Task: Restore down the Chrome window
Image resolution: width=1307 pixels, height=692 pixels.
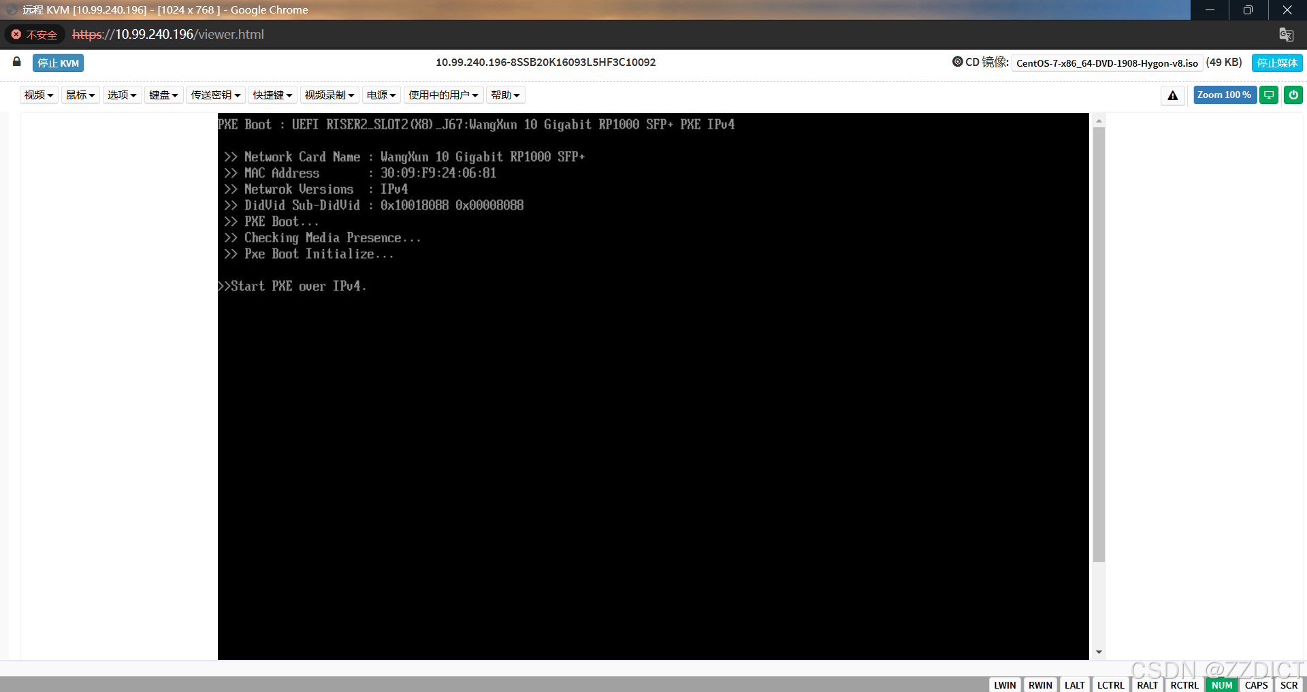Action: [1248, 10]
